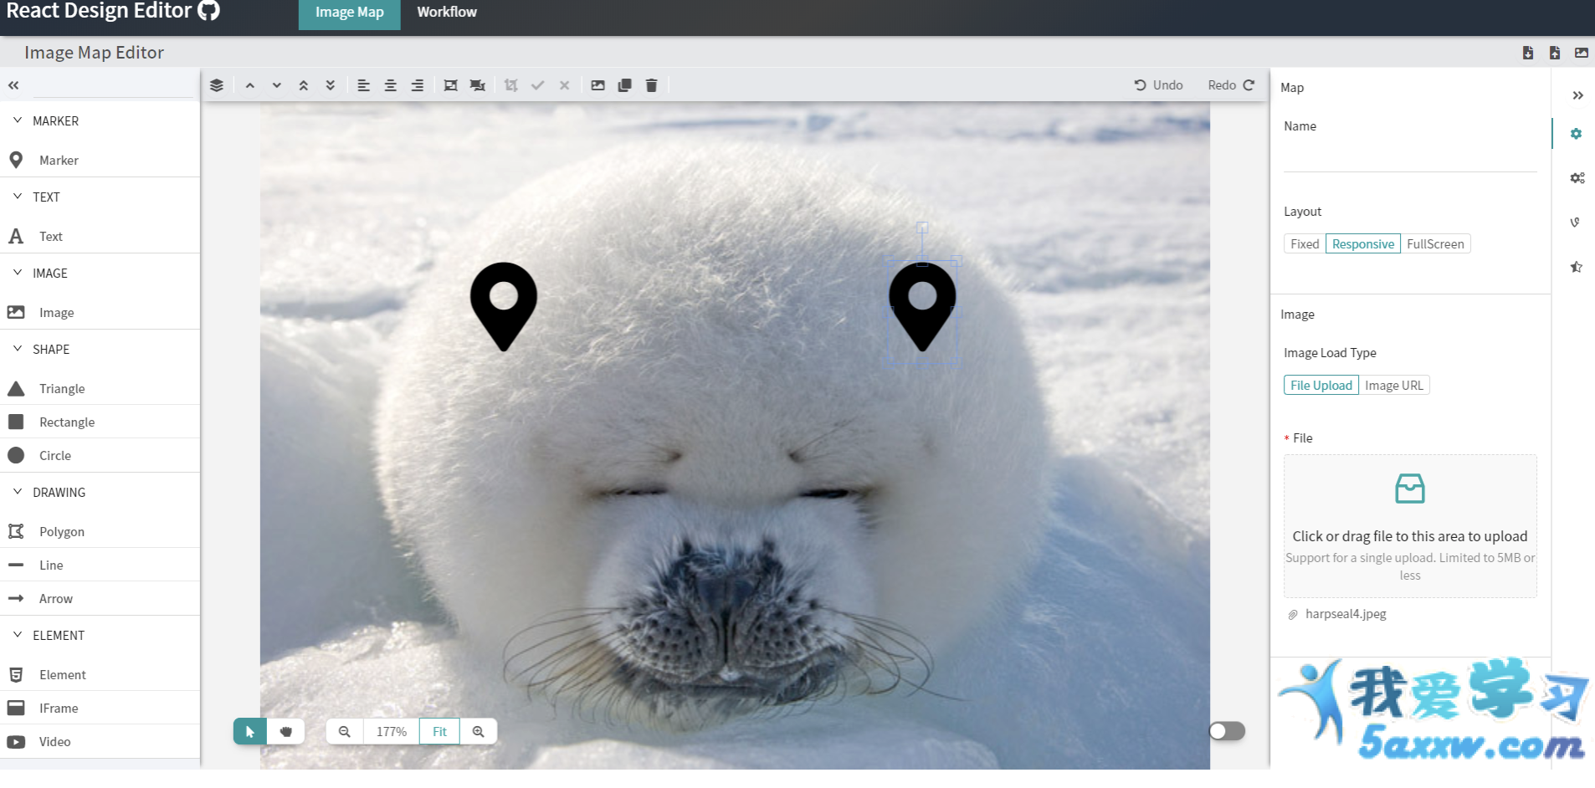This screenshot has height=788, width=1595.
Task: Align selected objects left
Action: click(363, 85)
